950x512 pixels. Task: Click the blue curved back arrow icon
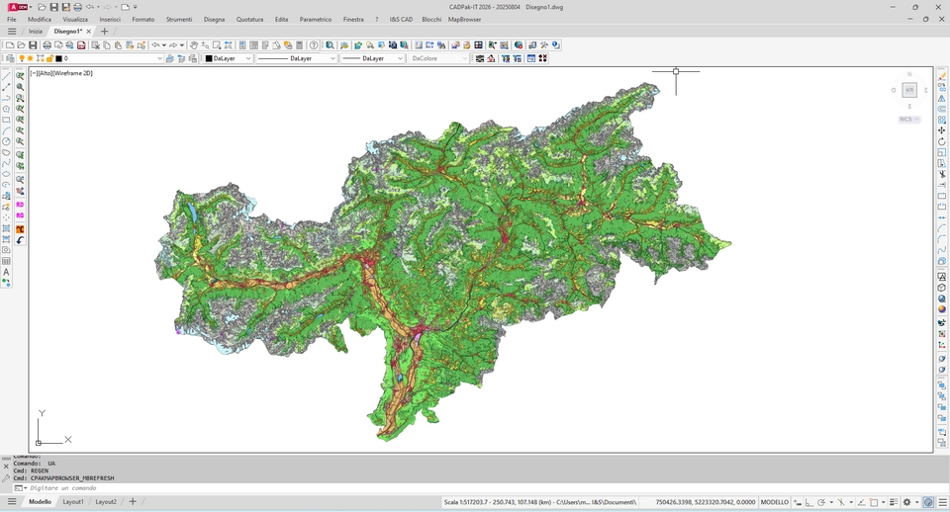point(20,240)
